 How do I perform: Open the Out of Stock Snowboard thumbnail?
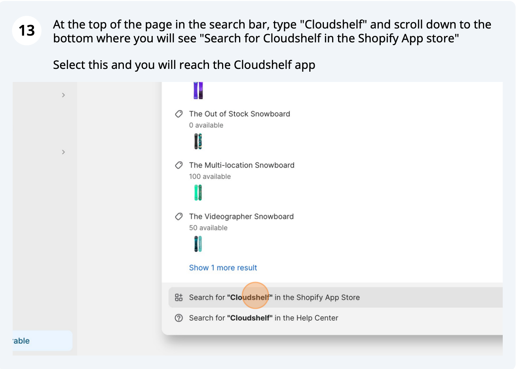pos(198,141)
